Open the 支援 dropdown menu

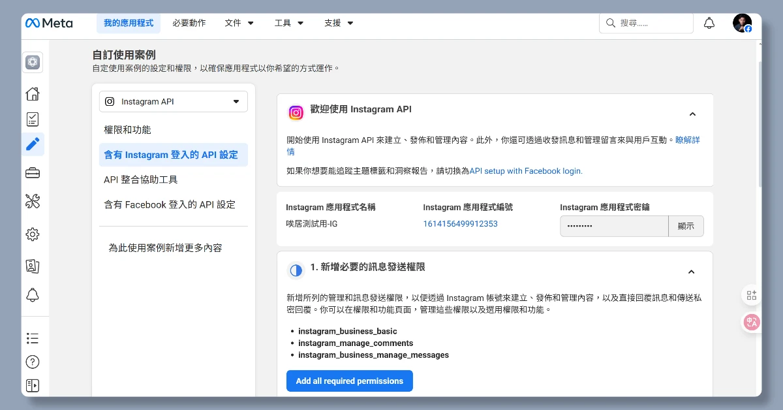(x=339, y=23)
